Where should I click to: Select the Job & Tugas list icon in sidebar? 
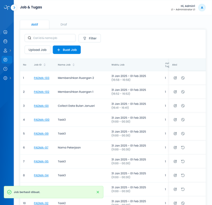(x=6, y=60)
